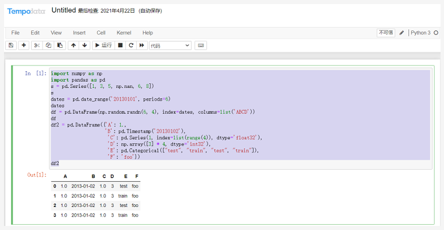Restart the kernel with circular arrow
The width and height of the screenshot is (444, 230).
(x=131, y=45)
